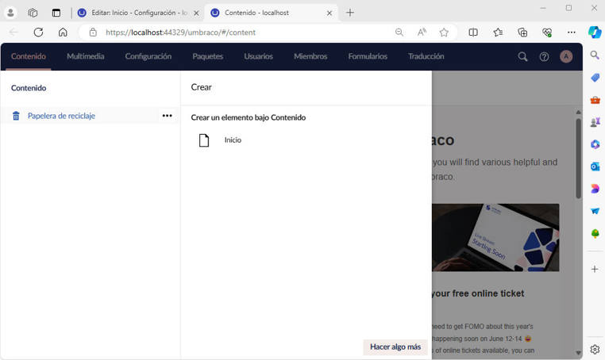
Task: Open browser collections
Action: (522, 33)
